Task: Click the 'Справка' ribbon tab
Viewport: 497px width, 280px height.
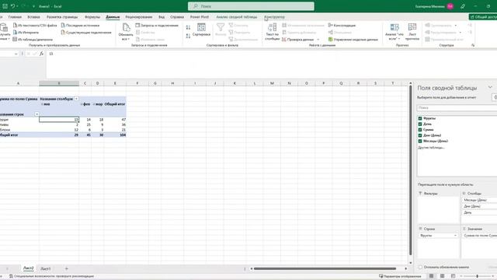Action: click(x=177, y=17)
